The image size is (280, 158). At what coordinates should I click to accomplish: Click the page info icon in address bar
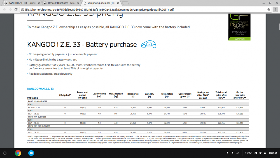(x=22, y=10)
